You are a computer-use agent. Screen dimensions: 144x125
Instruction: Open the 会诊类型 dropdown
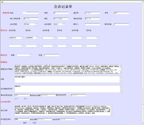[x=36, y=24]
